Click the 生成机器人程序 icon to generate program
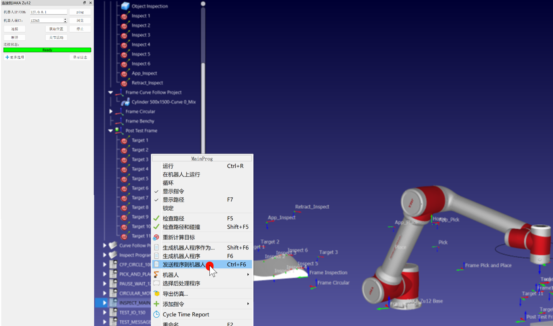This screenshot has height=326, width=553. 157,255
